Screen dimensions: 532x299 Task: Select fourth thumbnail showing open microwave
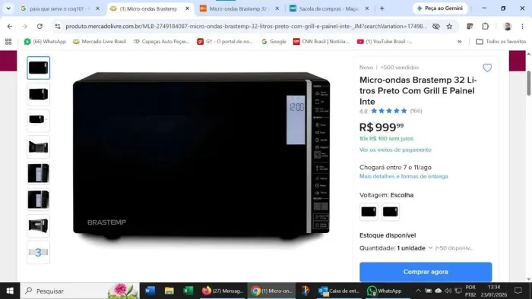38,146
